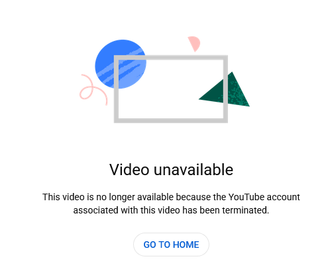Image resolution: width=330 pixels, height=267 pixels.
Task: Click the second line of the error message
Action: coord(171,210)
